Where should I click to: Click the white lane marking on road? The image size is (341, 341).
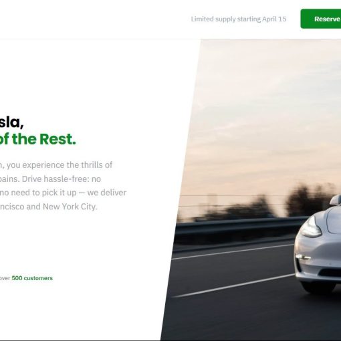coord(233,286)
